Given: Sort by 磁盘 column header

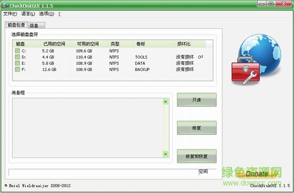Looking at the screenshot, I should tap(26, 44).
